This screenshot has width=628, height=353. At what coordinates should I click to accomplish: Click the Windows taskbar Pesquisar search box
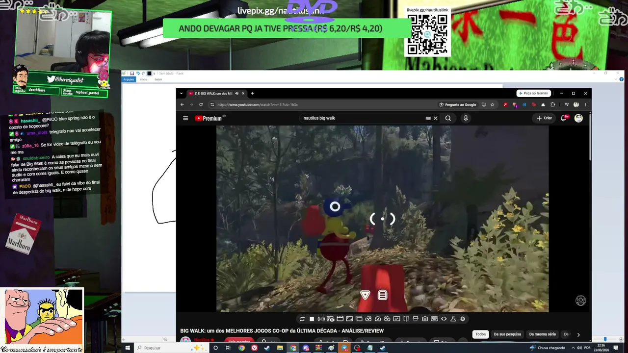pyautogui.click(x=171, y=348)
